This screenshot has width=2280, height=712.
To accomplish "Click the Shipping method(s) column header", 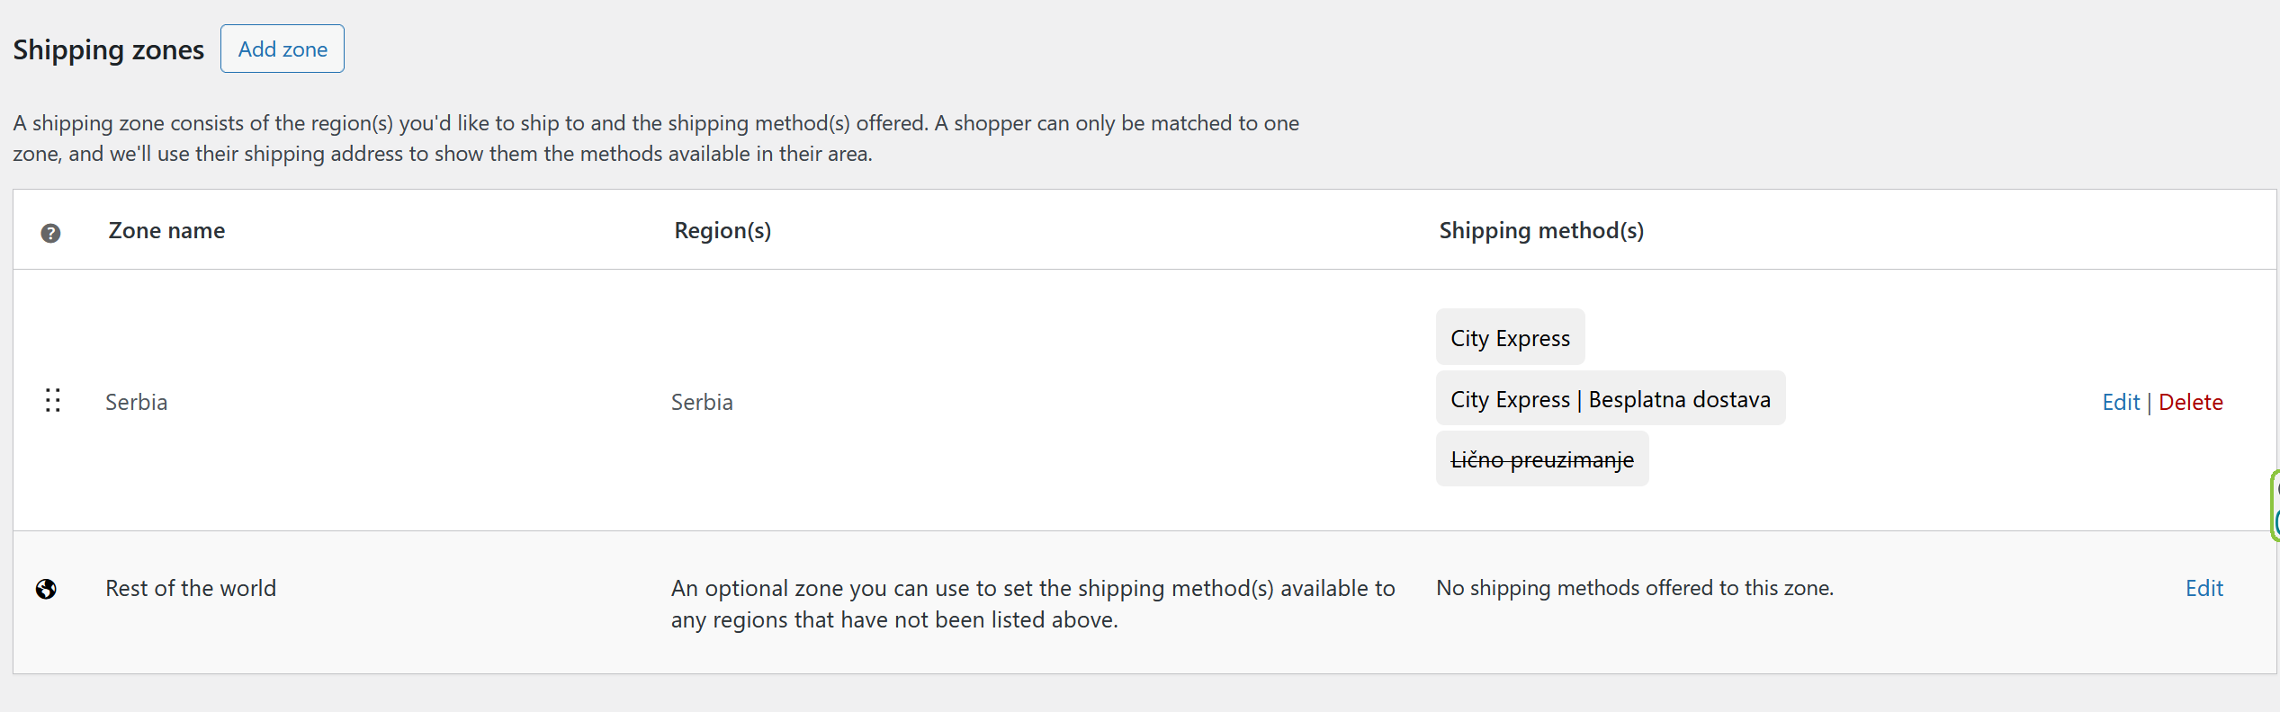I will pyautogui.click(x=1541, y=231).
